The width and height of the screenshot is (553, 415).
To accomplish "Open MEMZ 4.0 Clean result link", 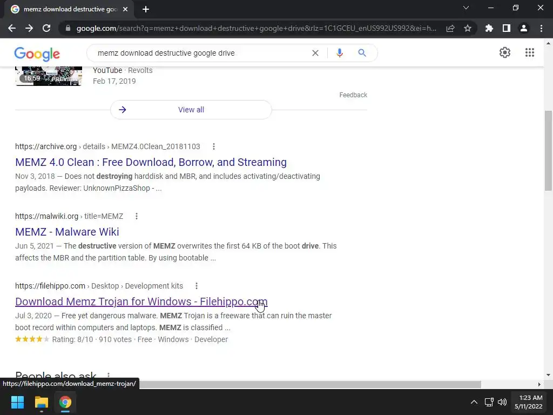I will coord(151,162).
